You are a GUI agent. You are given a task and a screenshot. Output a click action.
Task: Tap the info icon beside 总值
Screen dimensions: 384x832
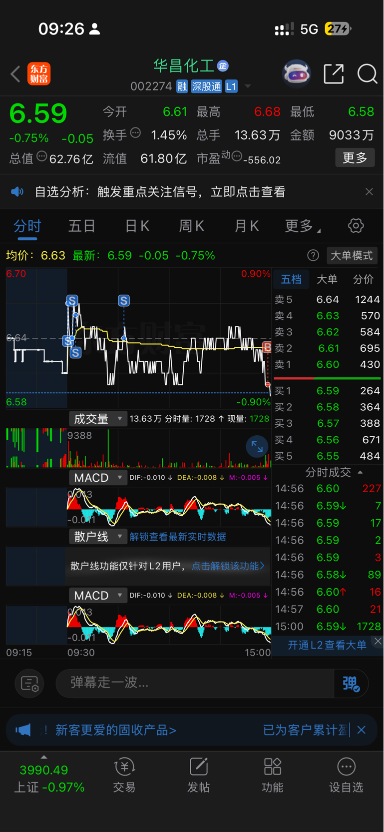[42, 156]
